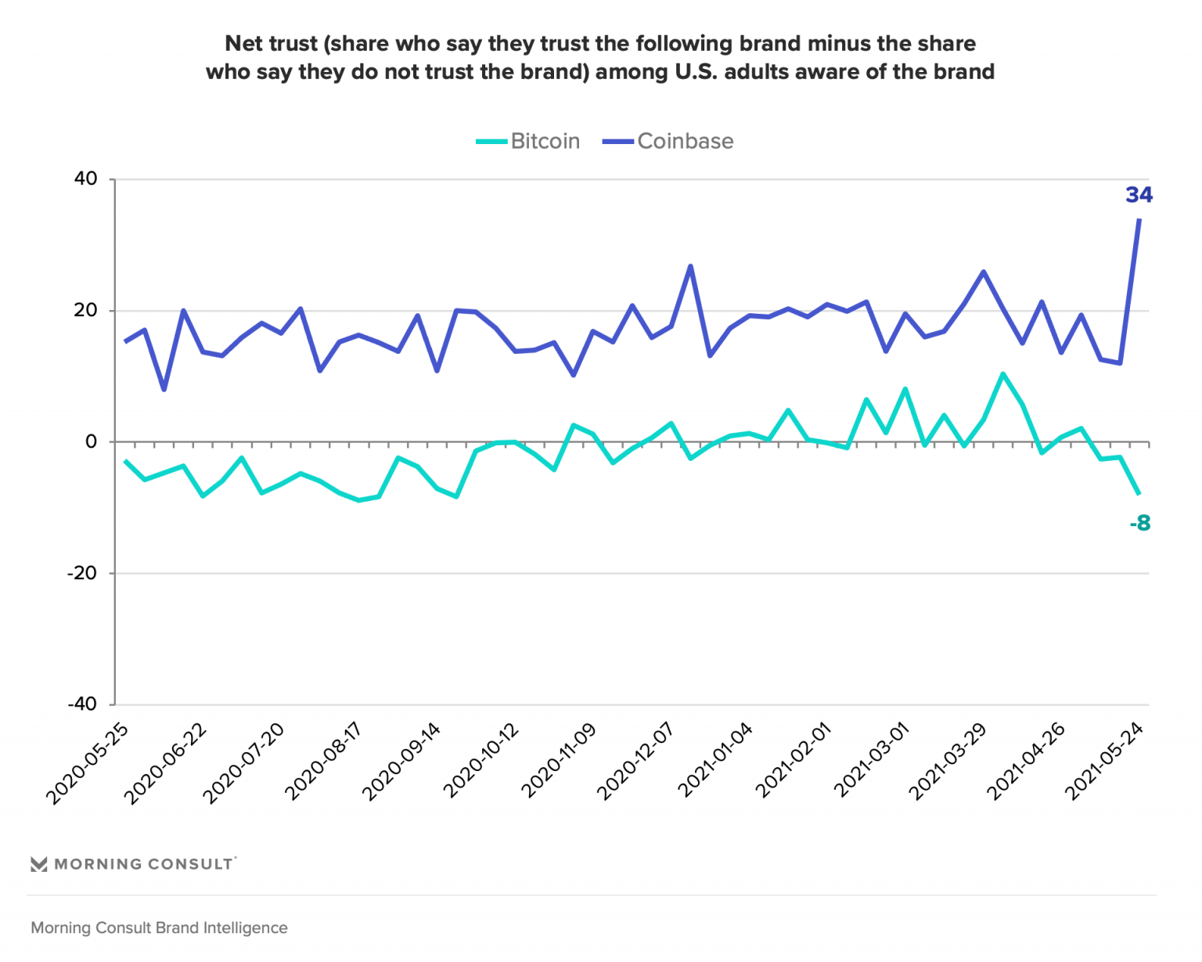Click the Bitcoin line's final data point
This screenshot has height=962, width=1202.
(x=1139, y=494)
